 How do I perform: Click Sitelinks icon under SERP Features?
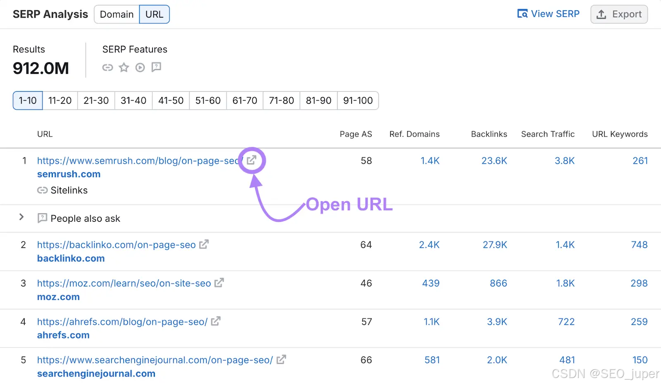coord(107,68)
